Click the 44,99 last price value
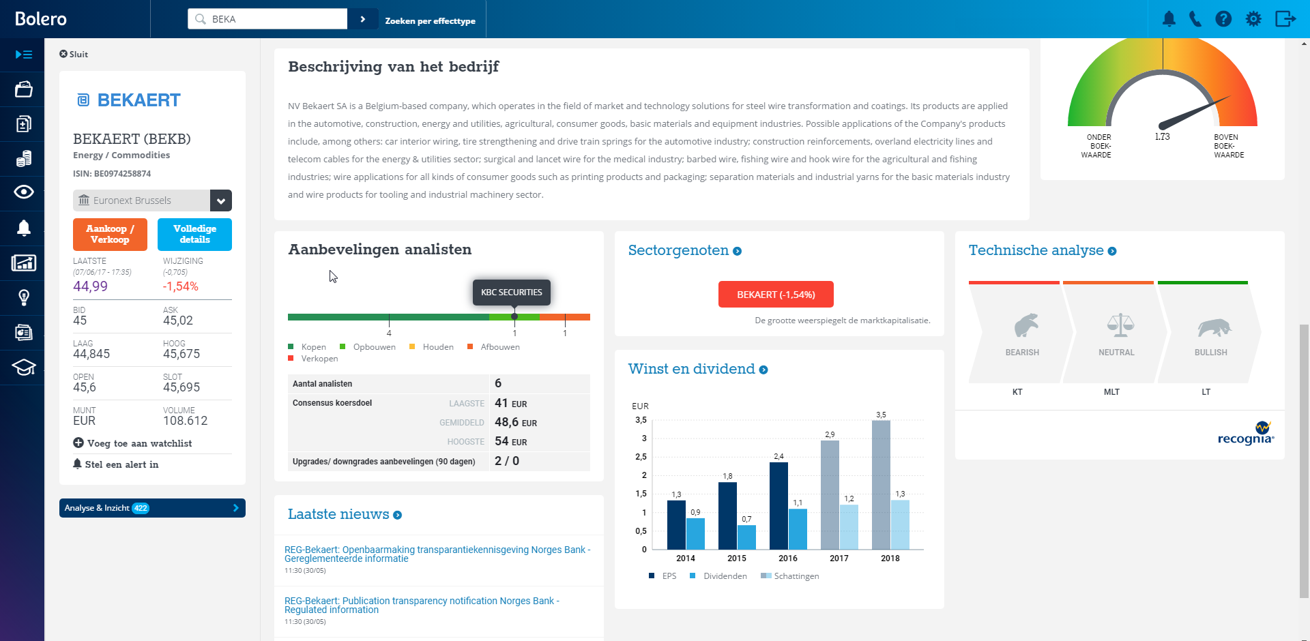The height and width of the screenshot is (641, 1310). tap(90, 286)
